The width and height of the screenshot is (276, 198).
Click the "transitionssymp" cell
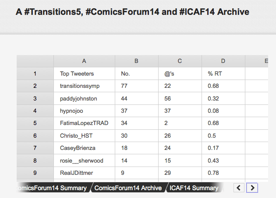point(80,86)
